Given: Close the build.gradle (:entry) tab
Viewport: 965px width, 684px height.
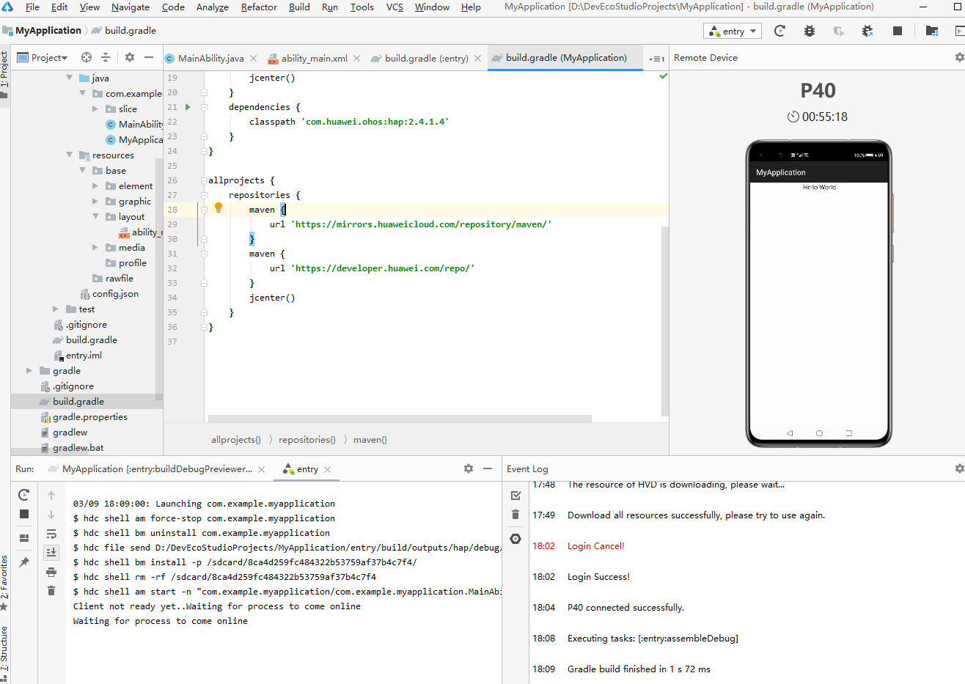Looking at the screenshot, I should (477, 58).
